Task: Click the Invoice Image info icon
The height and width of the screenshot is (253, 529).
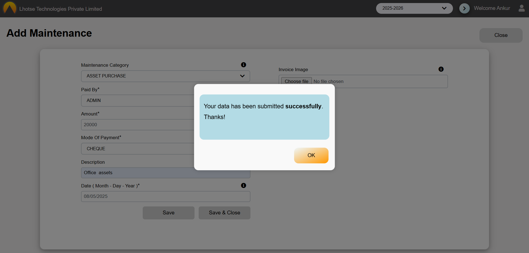Action: point(441,69)
